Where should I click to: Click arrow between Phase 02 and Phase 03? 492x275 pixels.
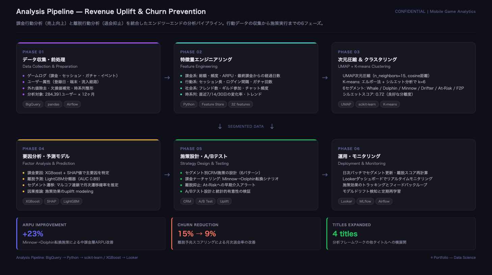click(325, 78)
